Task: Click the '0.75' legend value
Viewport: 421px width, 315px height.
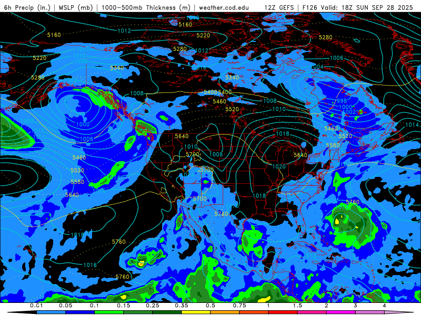Action: pos(239,306)
